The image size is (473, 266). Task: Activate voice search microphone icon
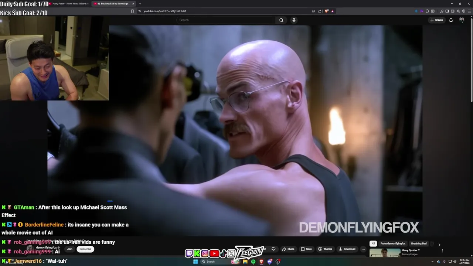[x=294, y=20]
